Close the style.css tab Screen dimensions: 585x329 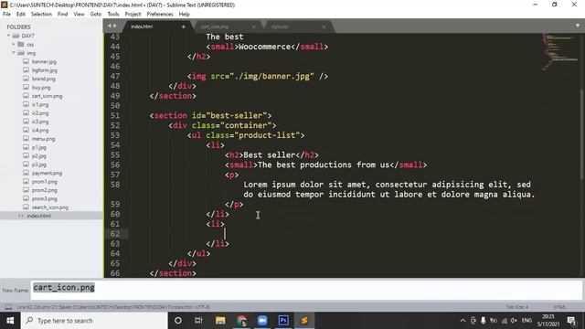(324, 27)
